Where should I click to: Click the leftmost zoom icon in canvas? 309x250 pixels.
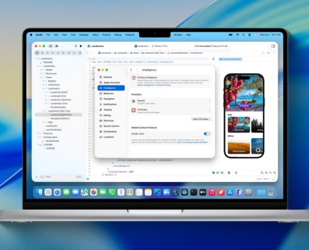coord(262,172)
